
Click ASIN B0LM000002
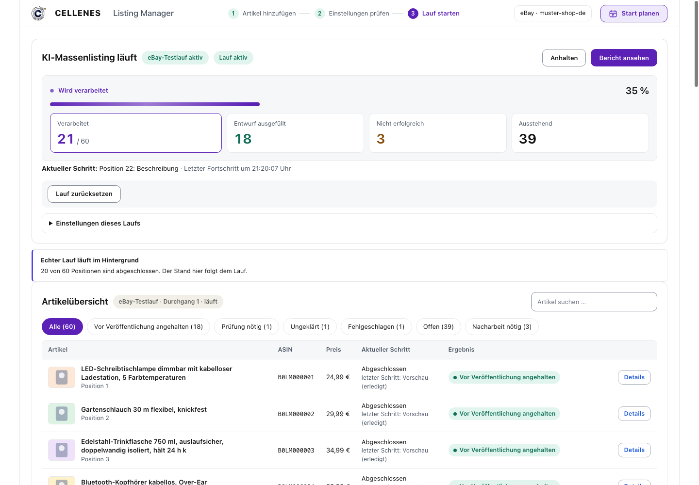(296, 414)
